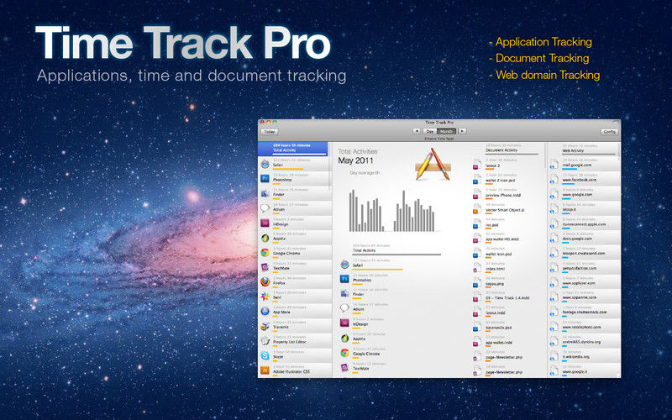672x420 pixels.
Task: Click Finder icon in center activity list
Action: click(x=344, y=293)
